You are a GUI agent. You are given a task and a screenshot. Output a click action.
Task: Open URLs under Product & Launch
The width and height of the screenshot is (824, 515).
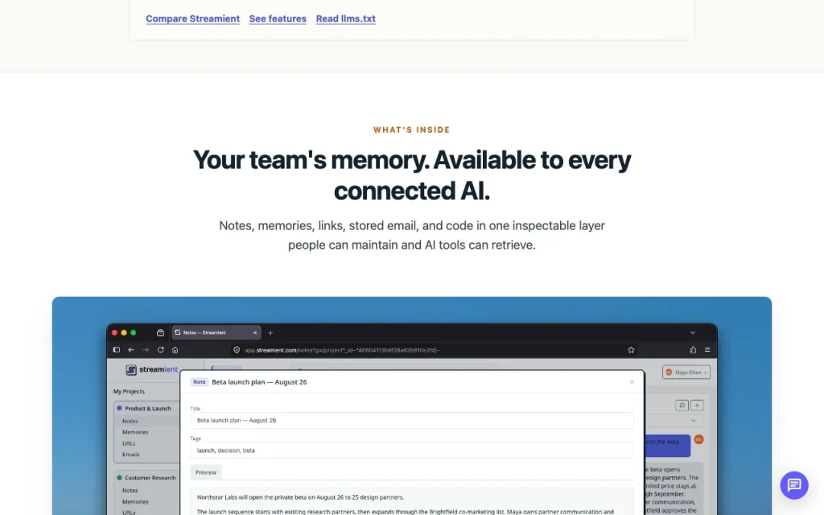coord(129,443)
